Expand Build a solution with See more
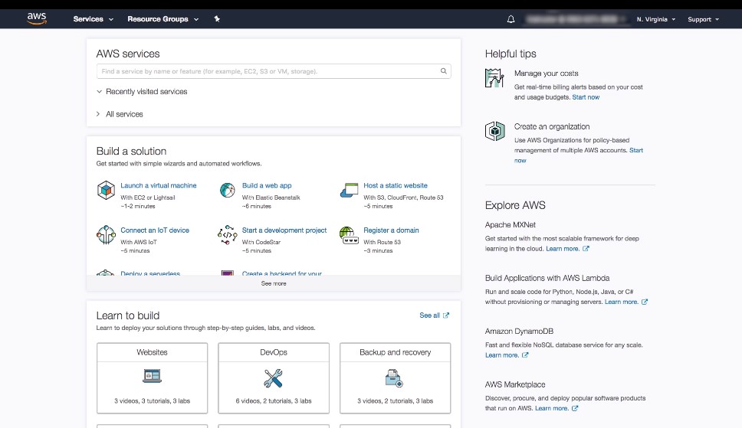Screen dimensions: 742x428 point(274,283)
